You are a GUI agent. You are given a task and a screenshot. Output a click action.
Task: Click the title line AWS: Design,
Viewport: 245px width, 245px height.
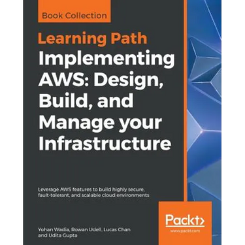click(x=101, y=81)
